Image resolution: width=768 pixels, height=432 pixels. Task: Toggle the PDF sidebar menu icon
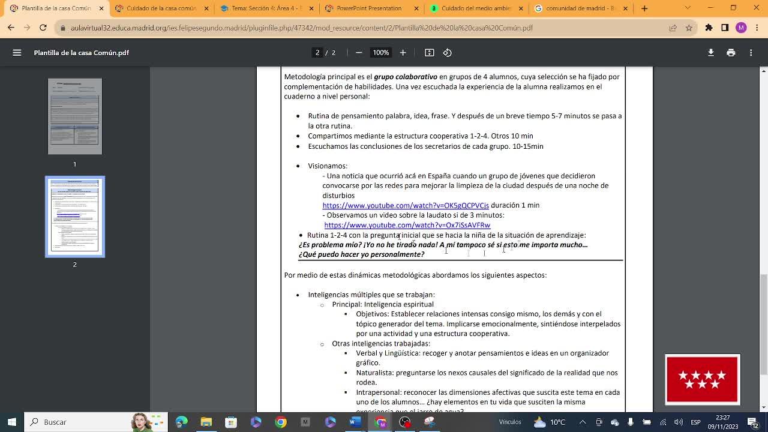coord(17,53)
